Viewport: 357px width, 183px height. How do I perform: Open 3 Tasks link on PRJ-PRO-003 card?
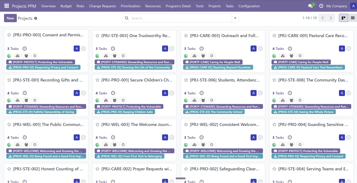click(x=13, y=49)
